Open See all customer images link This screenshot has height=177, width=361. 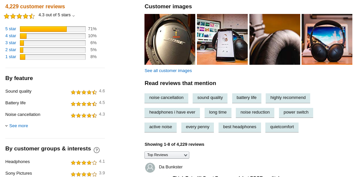coord(168,71)
